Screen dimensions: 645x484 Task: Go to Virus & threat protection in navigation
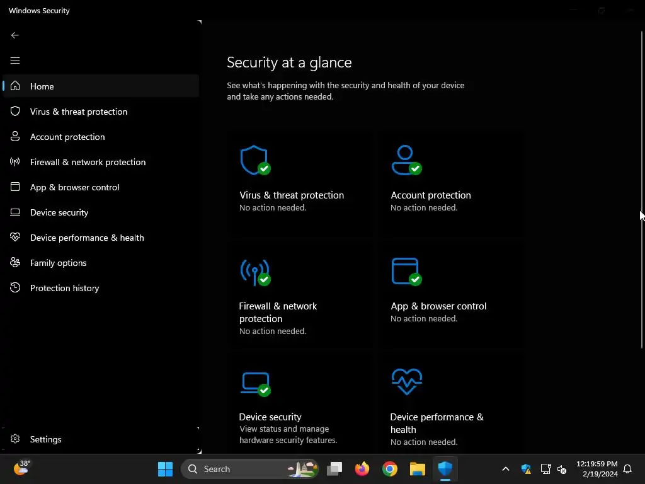(x=101, y=111)
